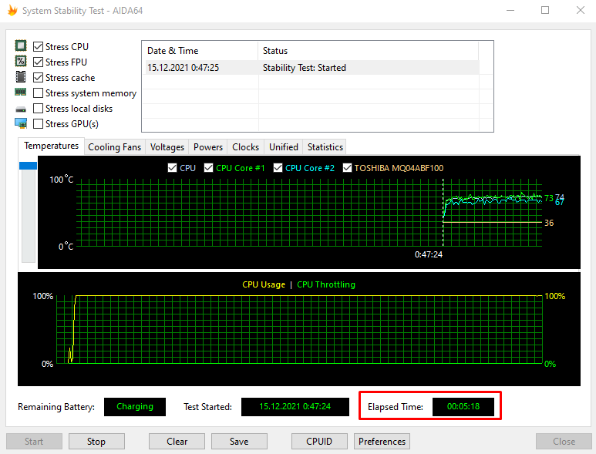Screen dimensions: 596x454
Task: Uncheck the Stress FPU checkbox
Action: (x=38, y=62)
